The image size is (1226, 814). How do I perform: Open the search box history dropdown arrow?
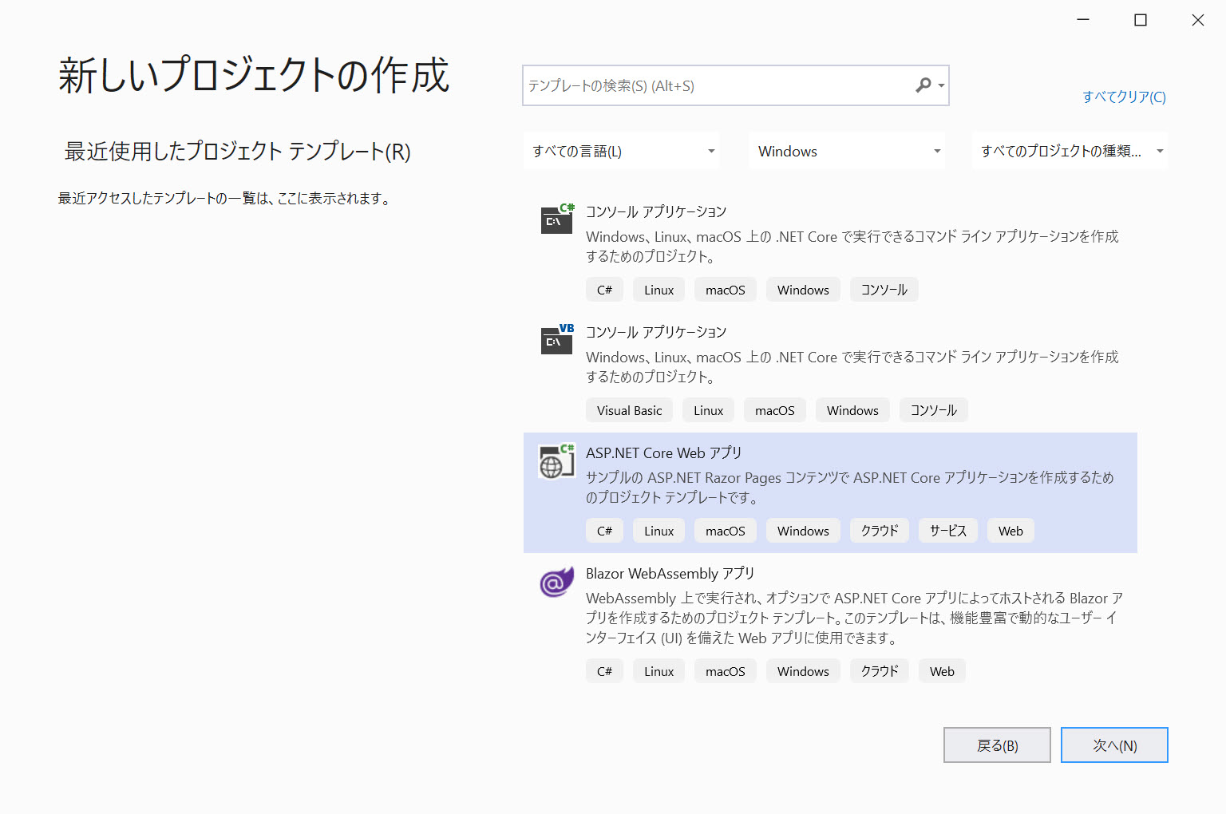tap(942, 86)
